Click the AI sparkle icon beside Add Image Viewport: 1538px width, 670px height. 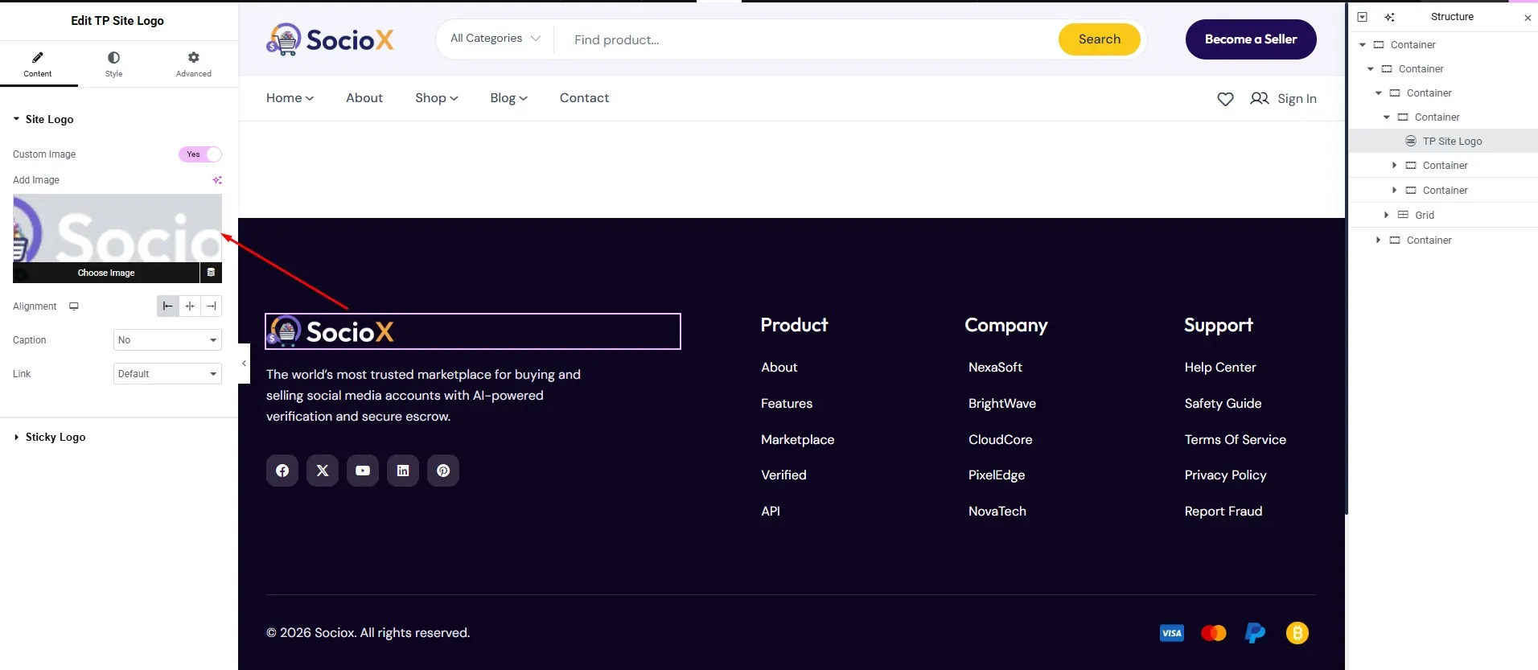click(217, 180)
